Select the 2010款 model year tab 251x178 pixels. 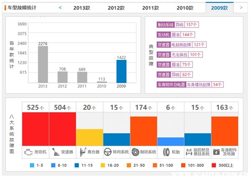[x=184, y=8]
